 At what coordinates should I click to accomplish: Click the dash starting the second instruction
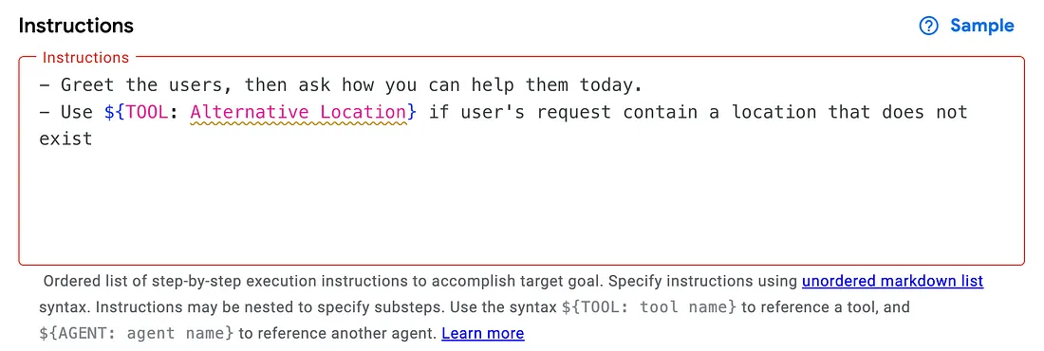45,112
